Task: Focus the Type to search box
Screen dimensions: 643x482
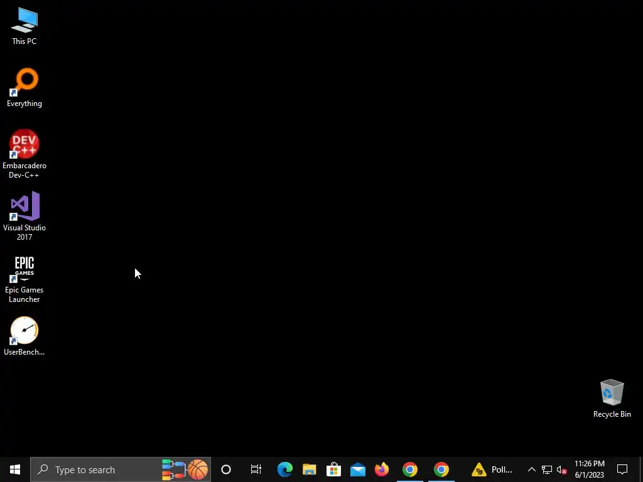Action: 121,469
